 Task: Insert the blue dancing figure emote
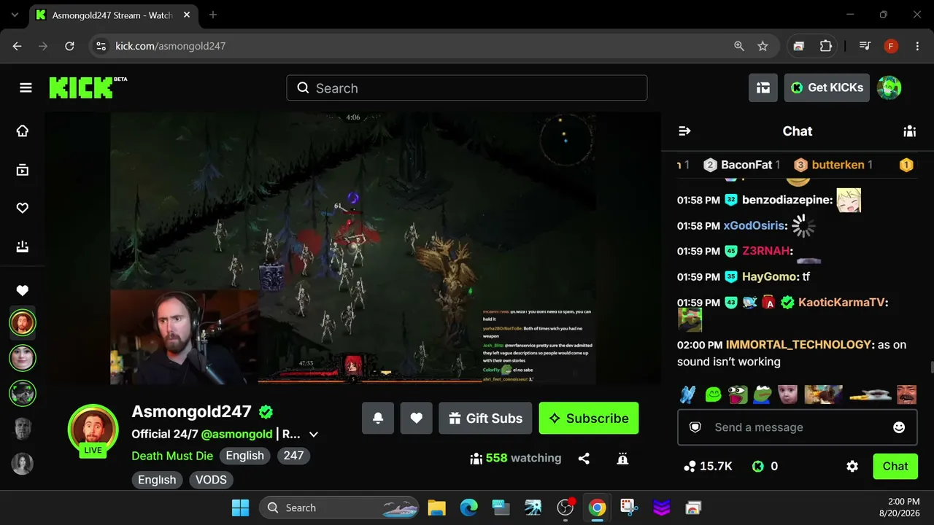(x=687, y=394)
